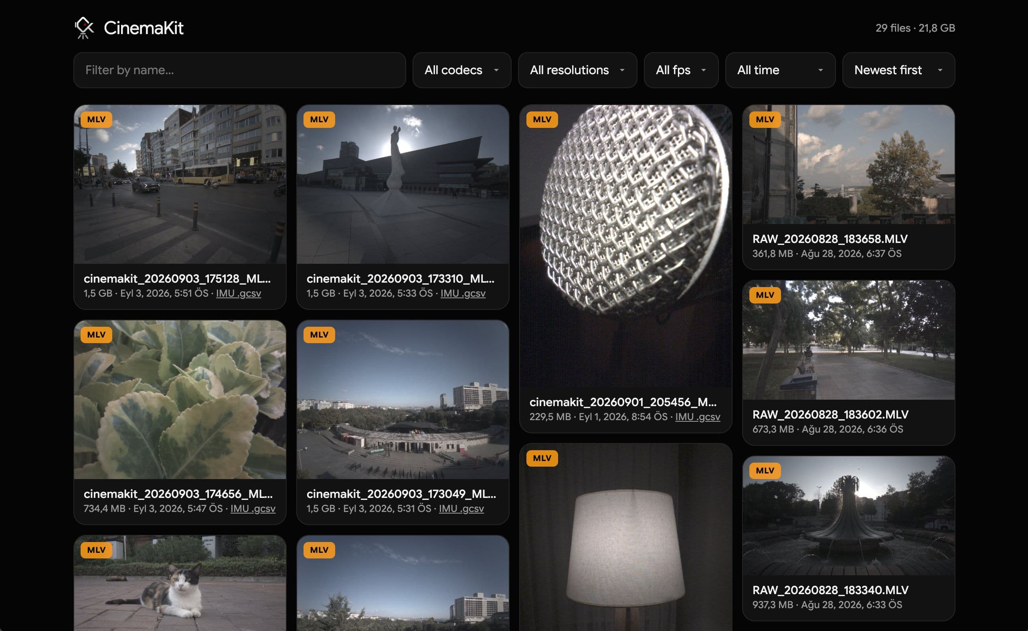Click 673,3 MB · Ağu 28, 2026, 6:36 ÖS
1028x631 pixels.
click(828, 429)
